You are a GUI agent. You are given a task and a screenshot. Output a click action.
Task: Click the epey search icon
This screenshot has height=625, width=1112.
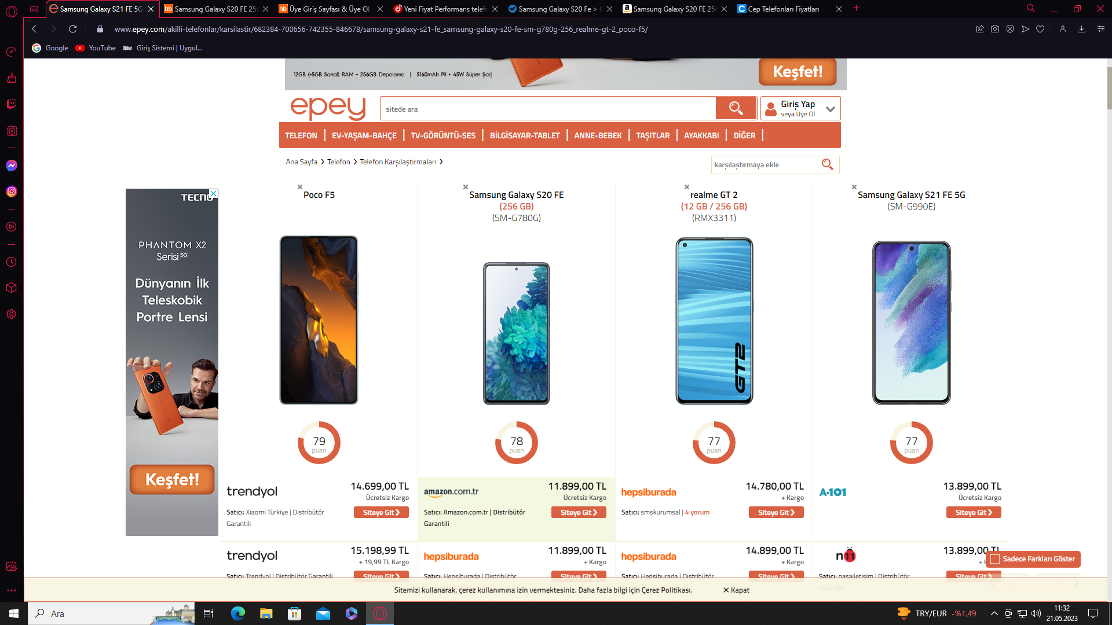click(736, 108)
